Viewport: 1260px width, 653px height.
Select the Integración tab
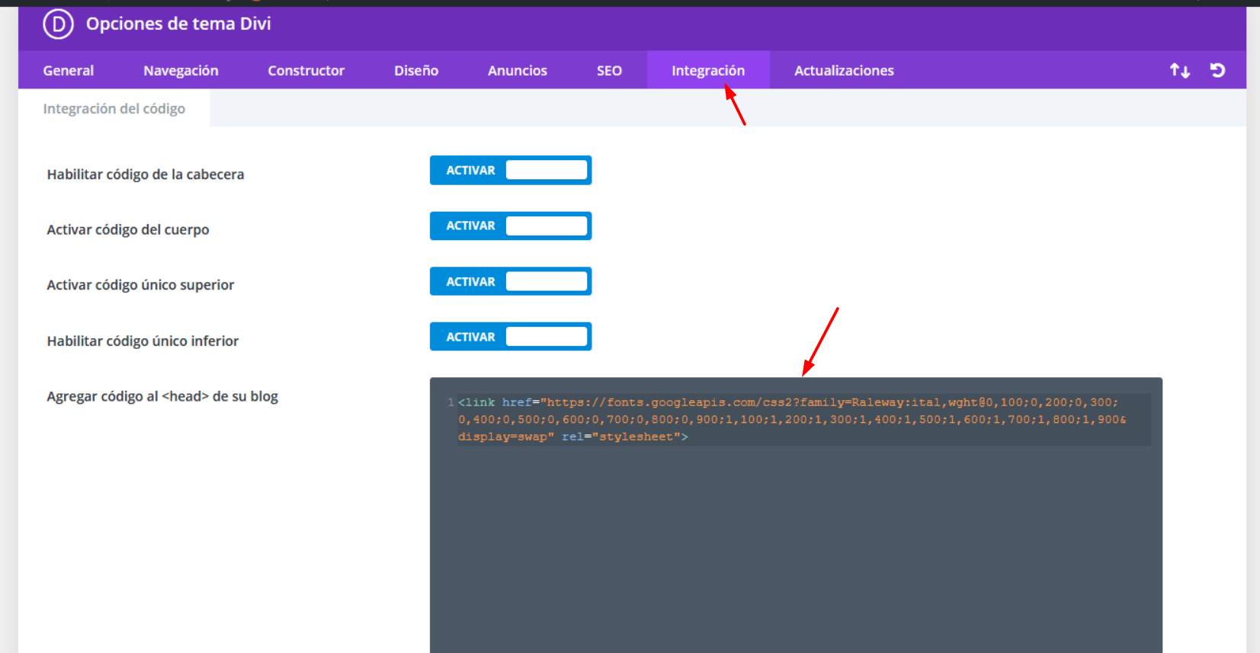pos(708,70)
